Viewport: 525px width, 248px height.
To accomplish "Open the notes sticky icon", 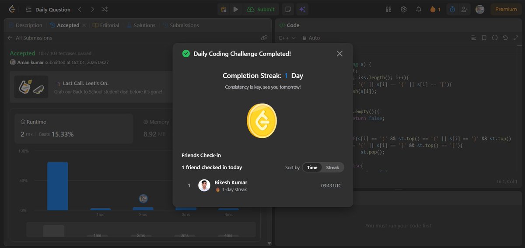I will pos(287,9).
